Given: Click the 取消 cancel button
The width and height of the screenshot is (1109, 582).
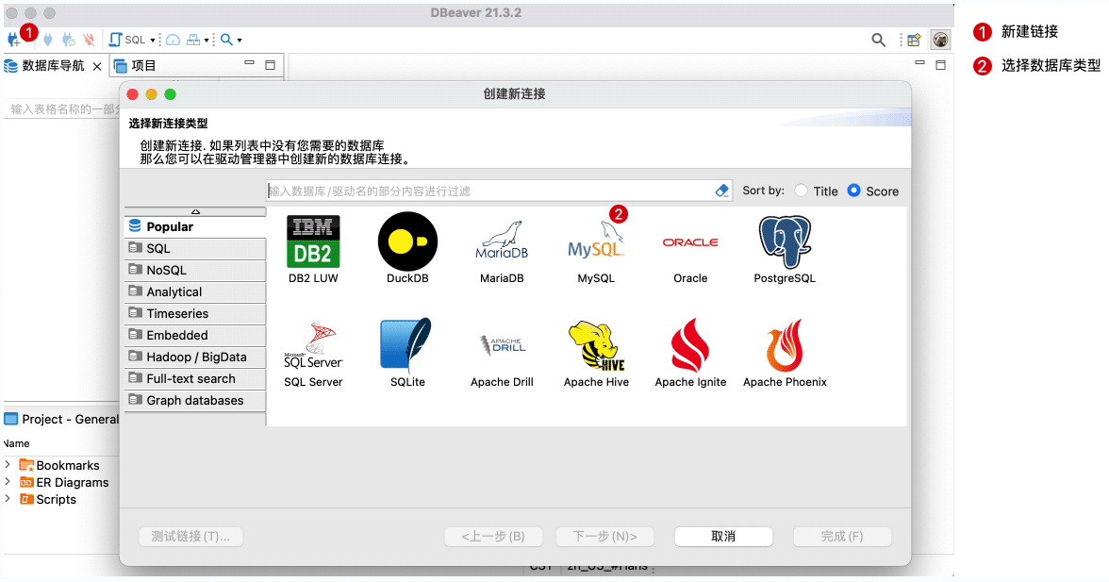Looking at the screenshot, I should pyautogui.click(x=723, y=537).
